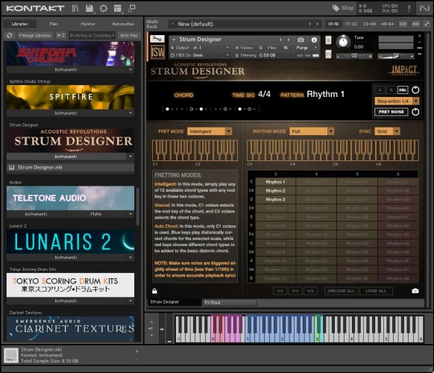
Task: Open the Lunaris 2 library banner
Action: point(70,242)
